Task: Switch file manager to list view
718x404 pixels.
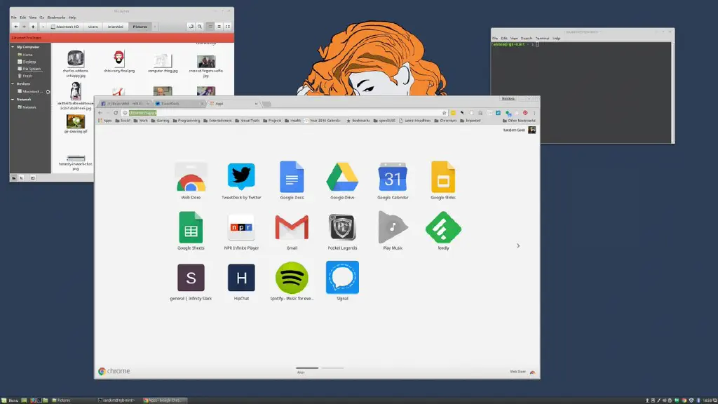Action: (x=219, y=27)
